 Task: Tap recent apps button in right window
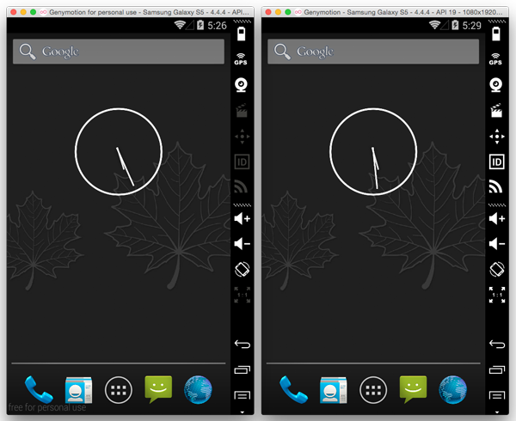tap(497, 369)
